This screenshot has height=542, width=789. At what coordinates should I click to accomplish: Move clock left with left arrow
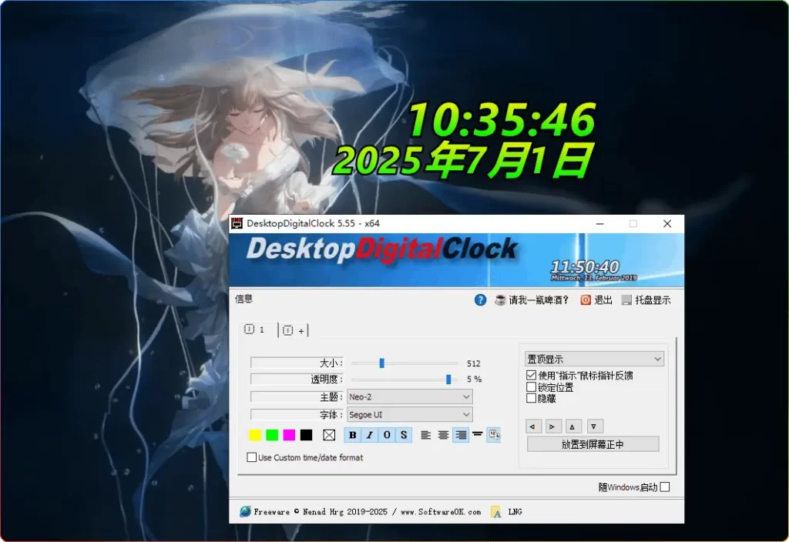pyautogui.click(x=533, y=427)
